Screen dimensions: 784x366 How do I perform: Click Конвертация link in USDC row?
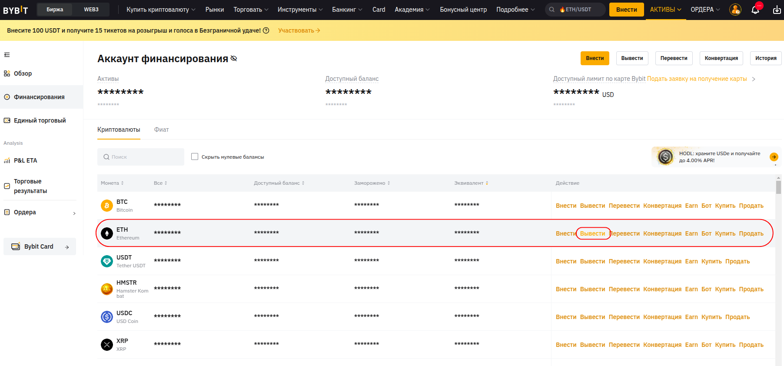[x=662, y=317]
